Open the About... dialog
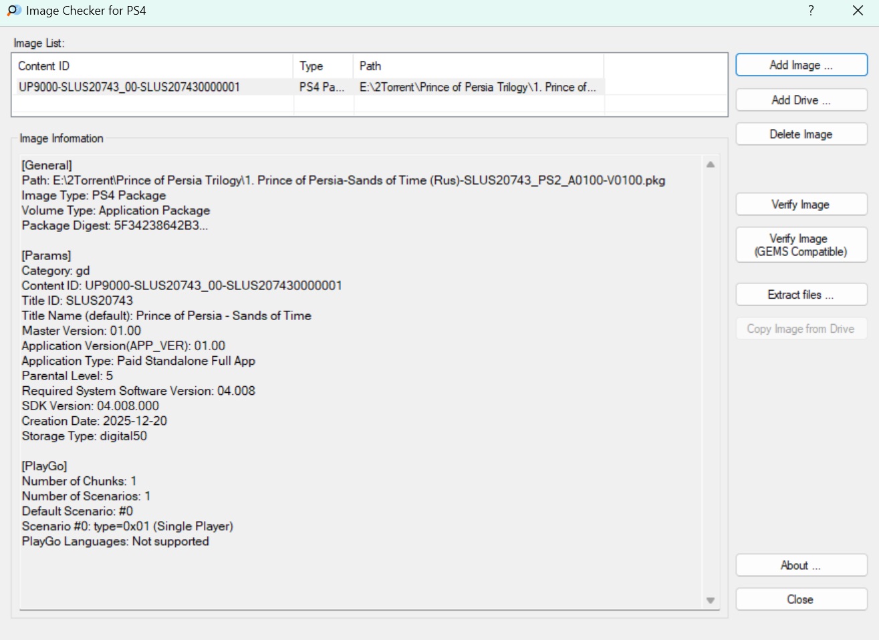 click(x=801, y=565)
